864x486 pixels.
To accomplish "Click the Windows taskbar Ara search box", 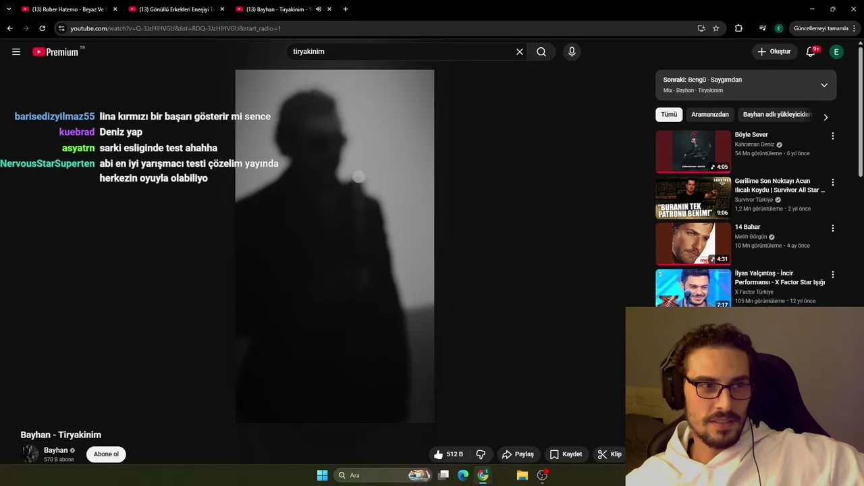I will tap(384, 475).
